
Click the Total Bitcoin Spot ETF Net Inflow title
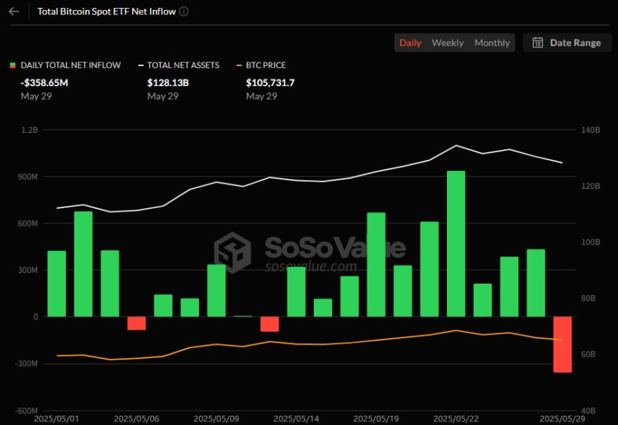106,11
